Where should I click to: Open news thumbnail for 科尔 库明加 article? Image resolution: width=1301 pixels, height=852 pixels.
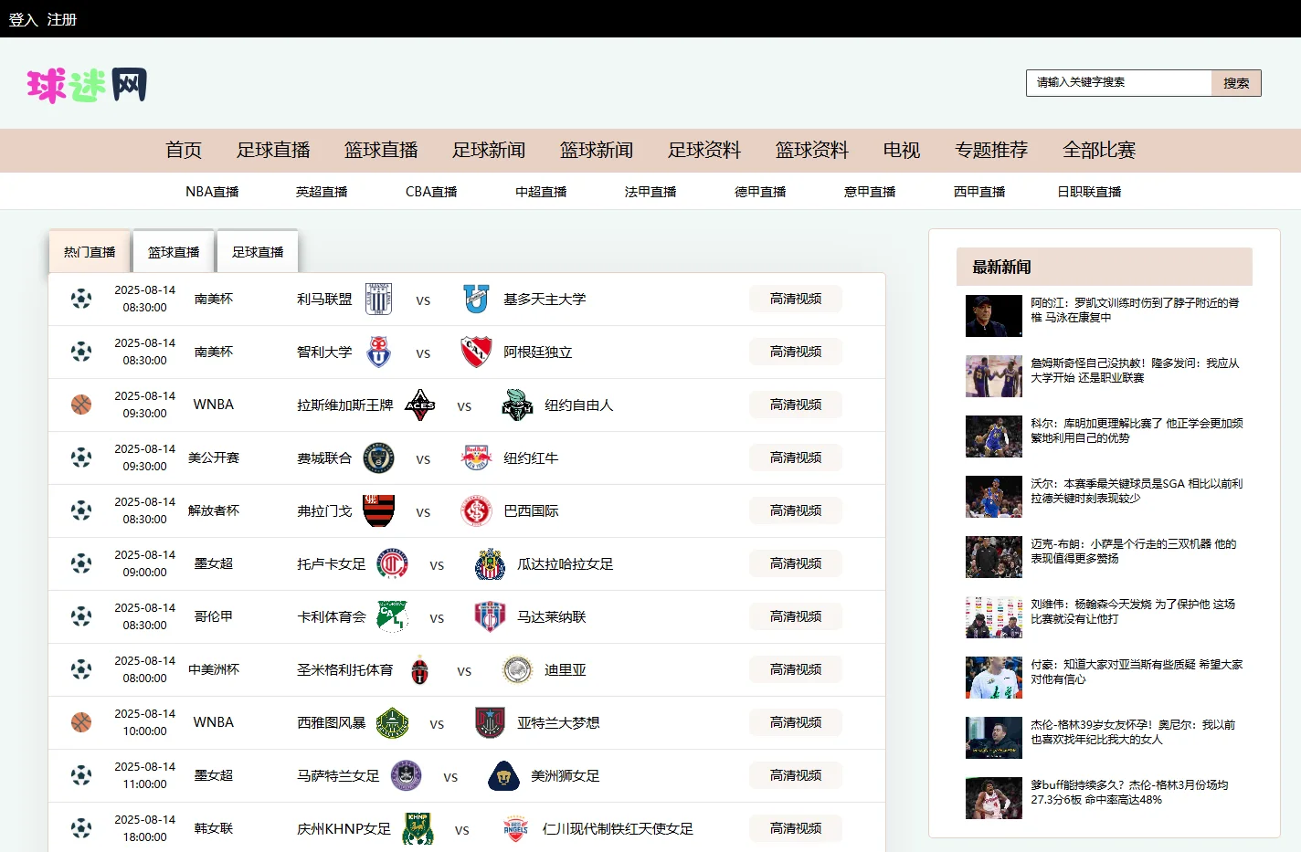coord(994,437)
